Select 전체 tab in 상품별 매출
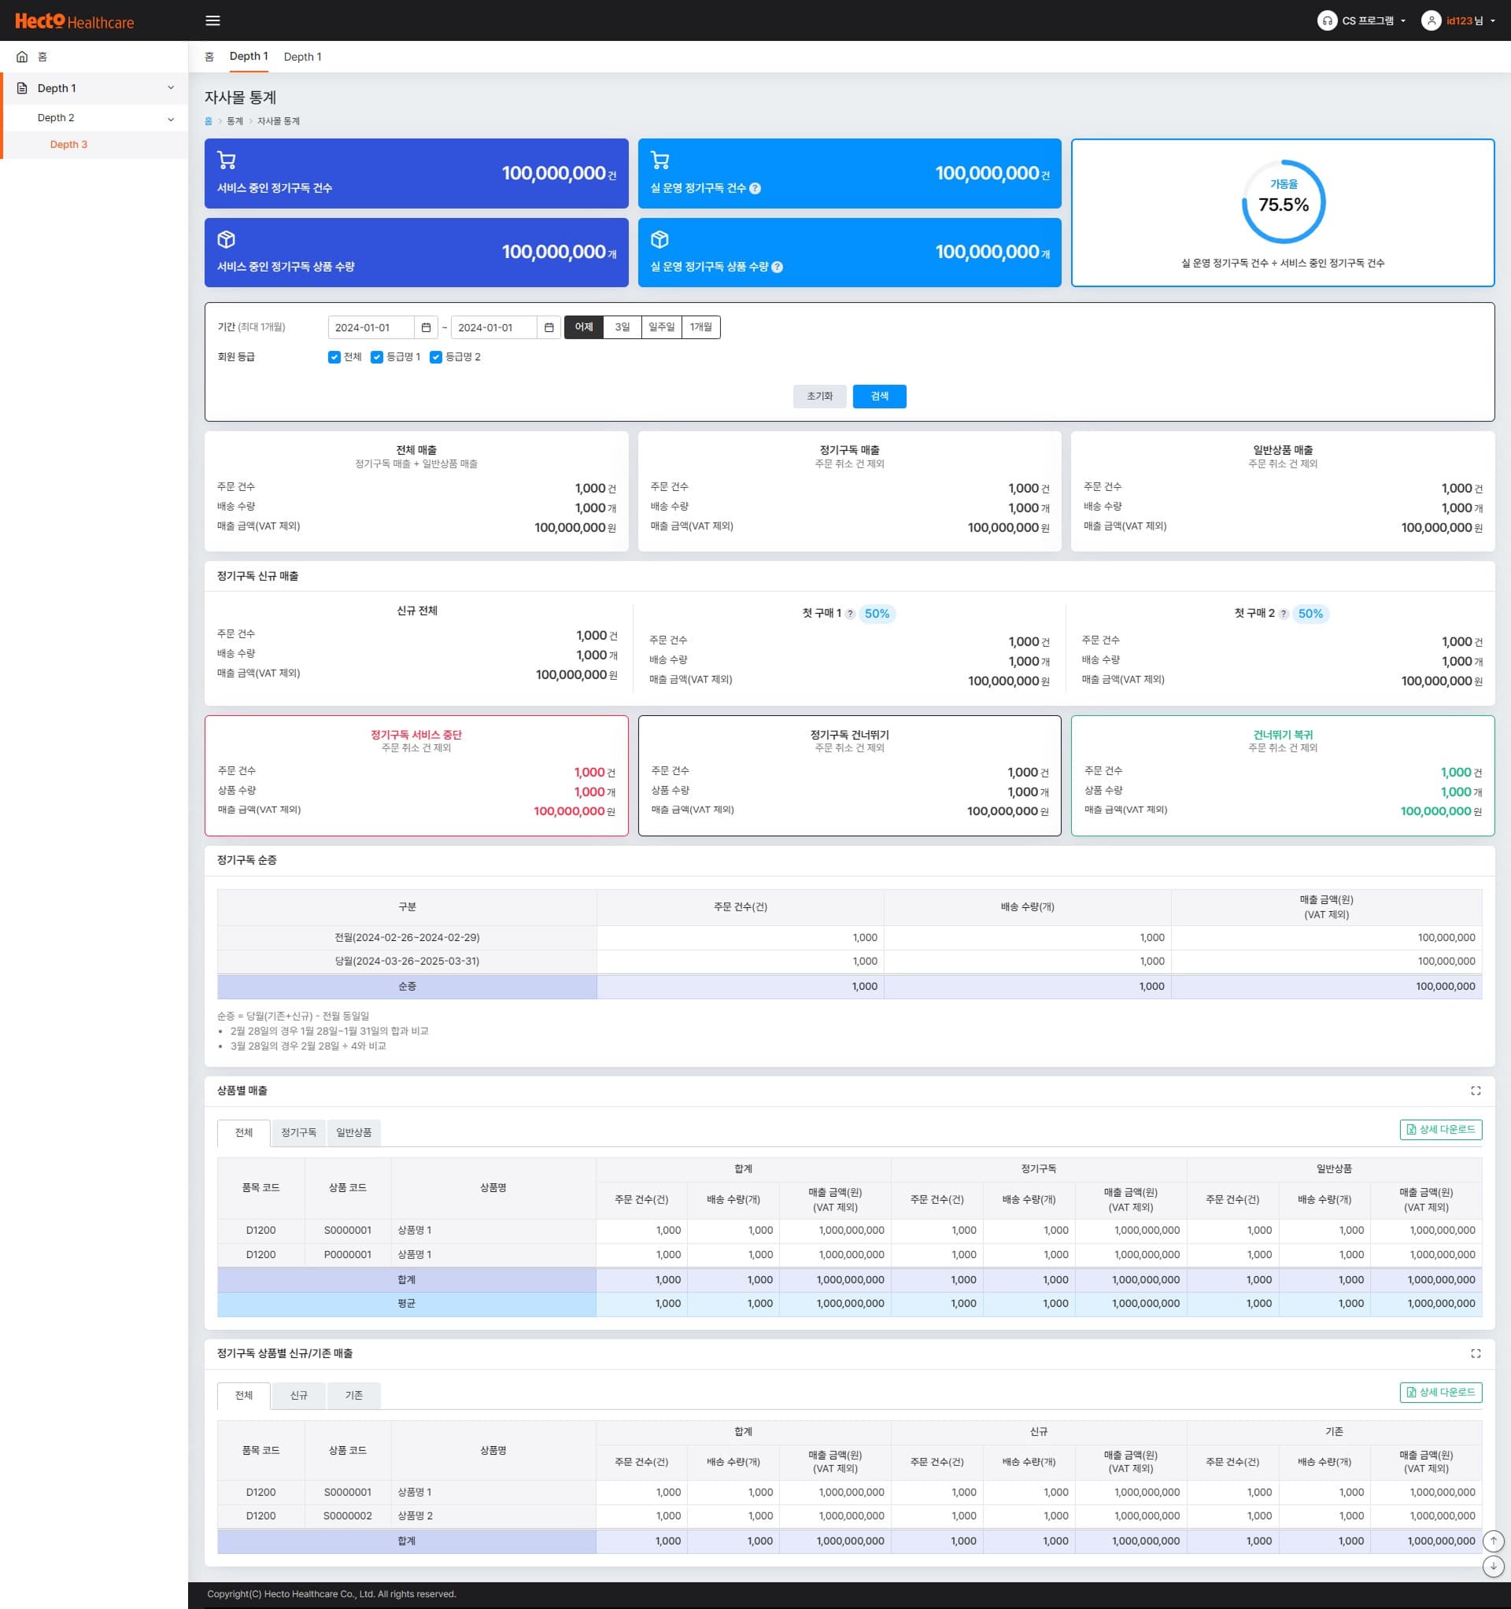1511x1609 pixels. tap(244, 1132)
